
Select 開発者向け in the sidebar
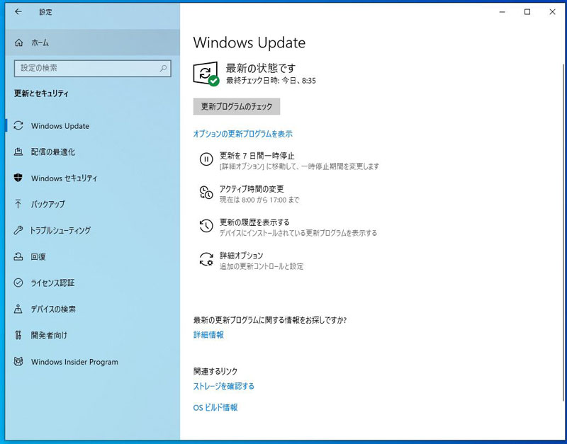[x=93, y=335]
